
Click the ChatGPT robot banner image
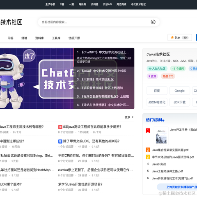point(37,78)
